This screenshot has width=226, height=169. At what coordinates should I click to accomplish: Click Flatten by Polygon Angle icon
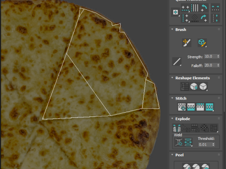pos(186,128)
